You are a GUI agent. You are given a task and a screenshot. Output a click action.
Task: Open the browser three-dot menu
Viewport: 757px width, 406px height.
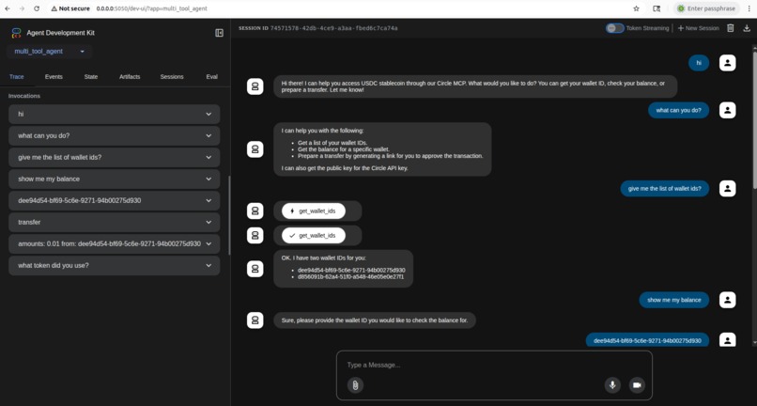pyautogui.click(x=748, y=8)
